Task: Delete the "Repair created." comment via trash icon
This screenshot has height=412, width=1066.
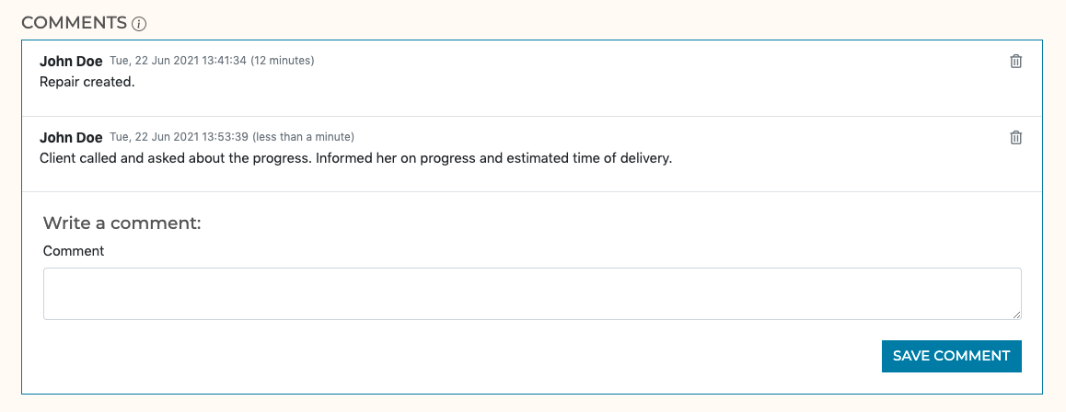Action: tap(1016, 62)
